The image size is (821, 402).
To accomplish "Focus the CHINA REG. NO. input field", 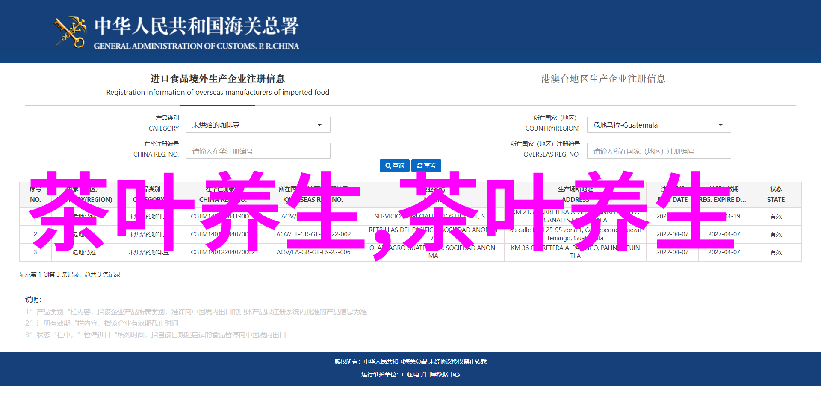I will 258,151.
